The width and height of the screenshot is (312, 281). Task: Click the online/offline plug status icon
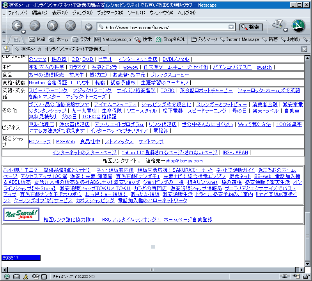click(285, 276)
